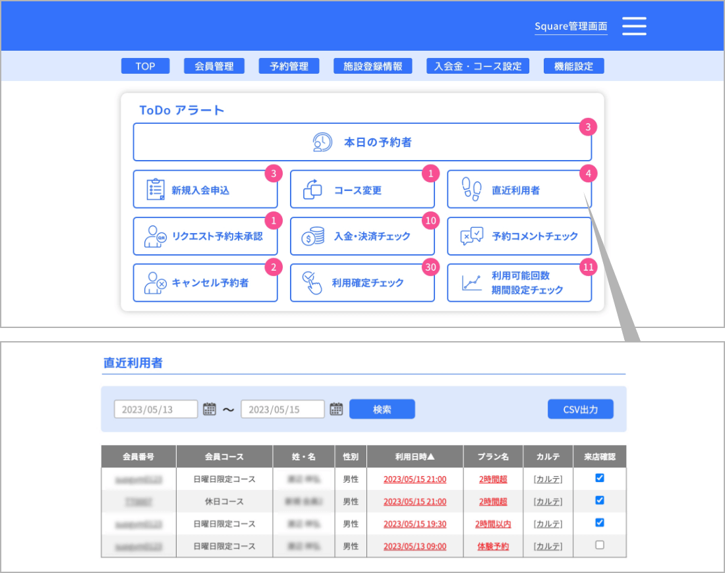Click the speech bubble icon for 予約コメントチェック

471,236
